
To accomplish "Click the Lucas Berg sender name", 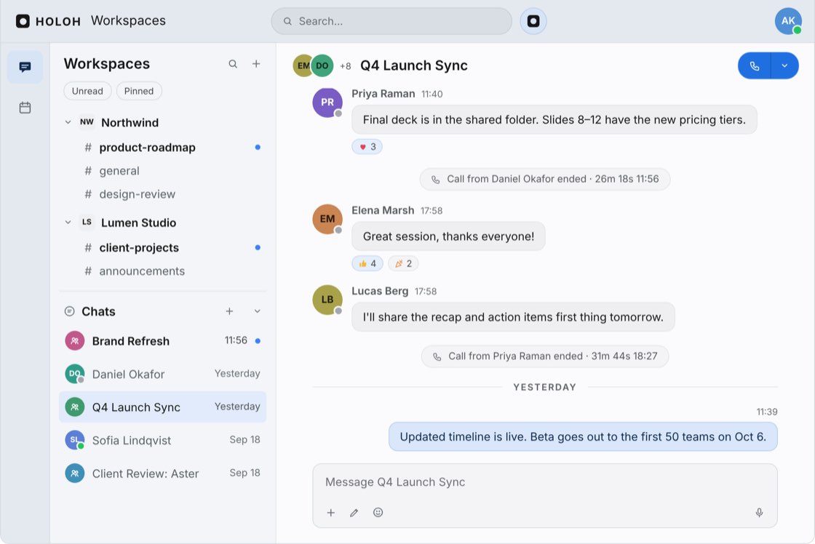I will click(x=380, y=292).
